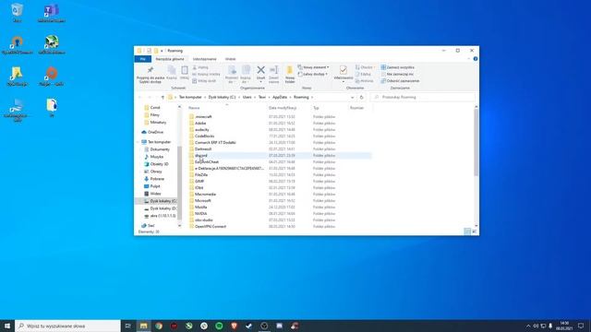Switch to details view in status bar

click(x=467, y=231)
